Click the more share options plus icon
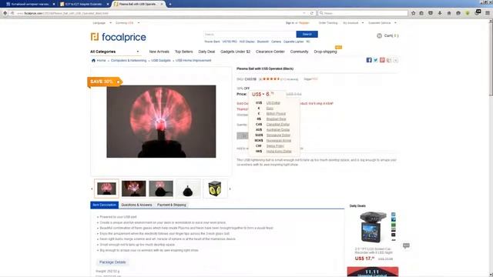The image size is (493, 277). pos(395,60)
